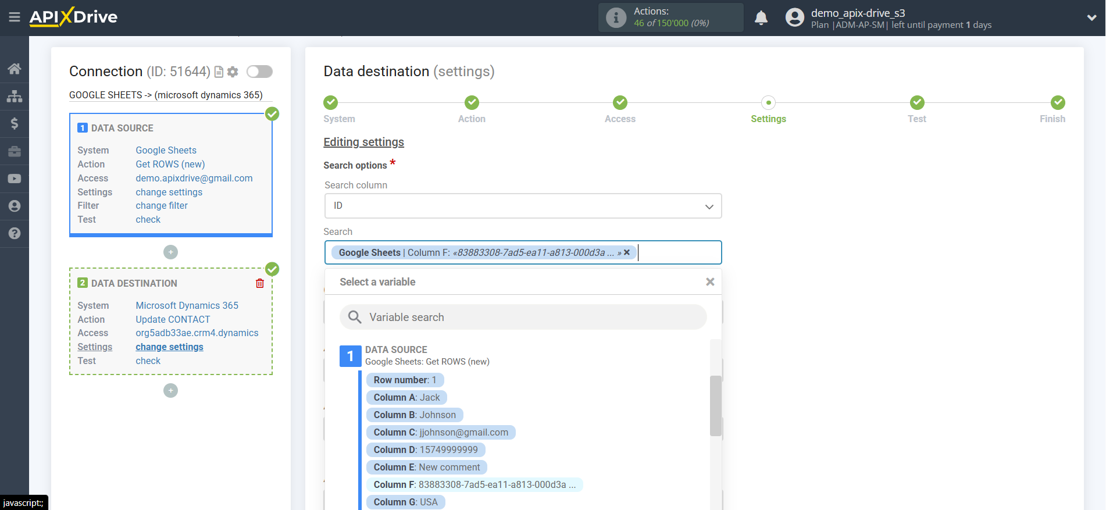Close the Select a variable panel

[x=710, y=282]
